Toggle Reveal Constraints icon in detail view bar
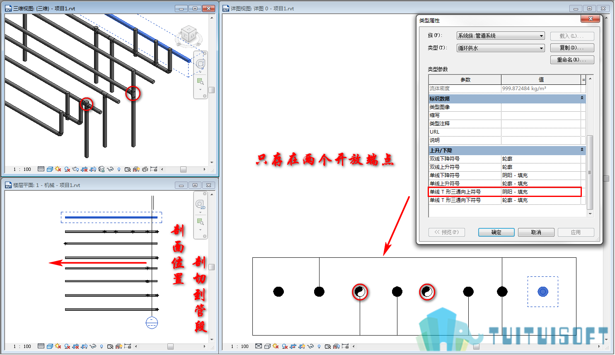Screen dimensions: 615x355 click(345, 346)
